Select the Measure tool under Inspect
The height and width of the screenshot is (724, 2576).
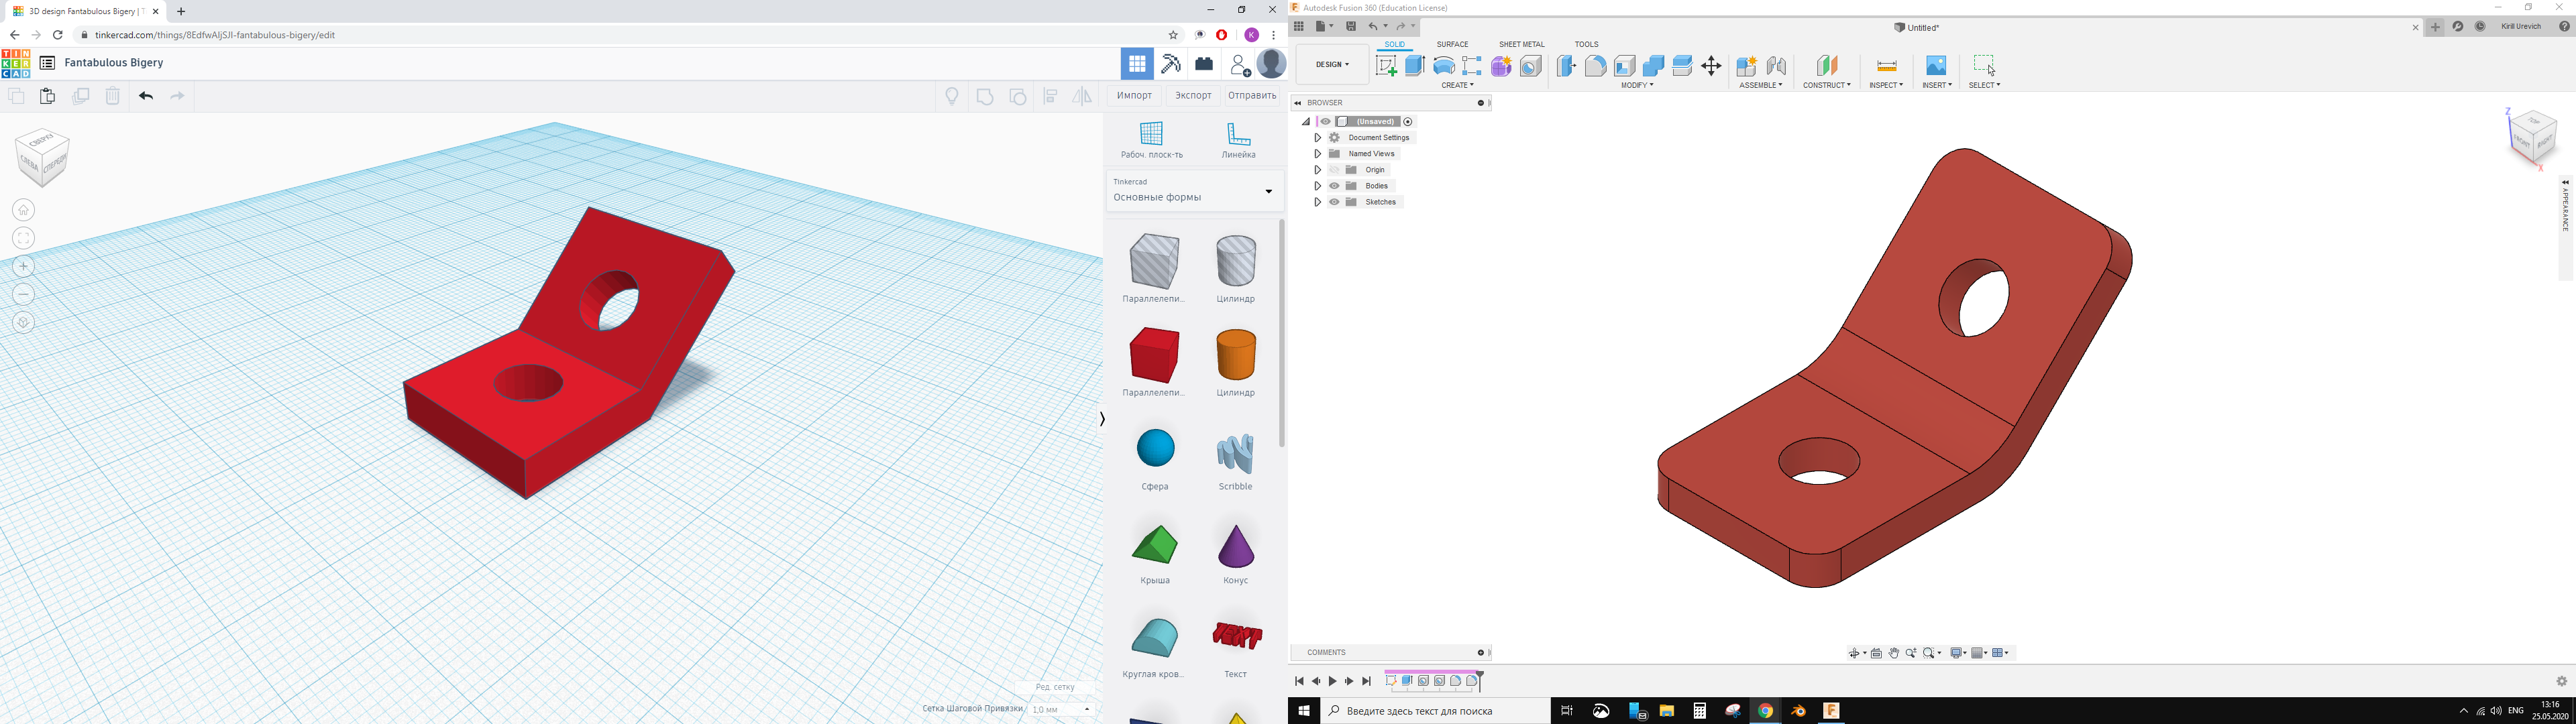(1886, 66)
